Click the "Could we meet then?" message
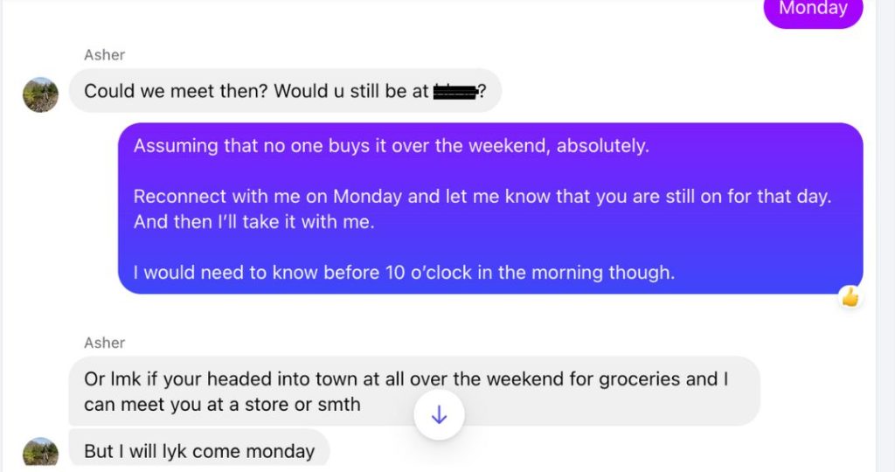The height and width of the screenshot is (472, 895). click(x=176, y=91)
